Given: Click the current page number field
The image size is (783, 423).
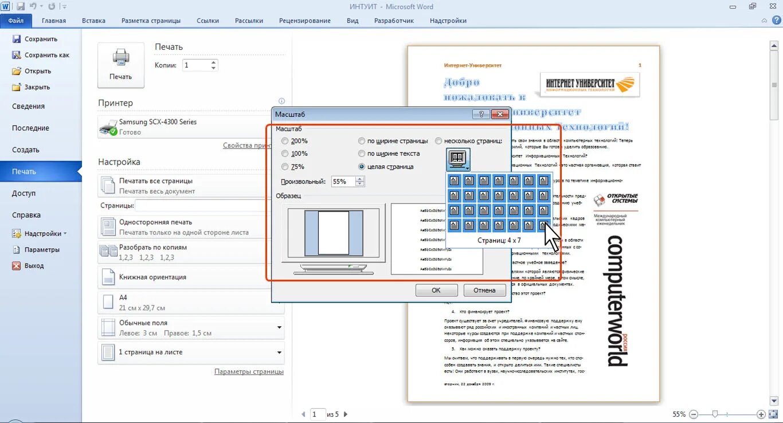Looking at the screenshot, I should click(317, 414).
